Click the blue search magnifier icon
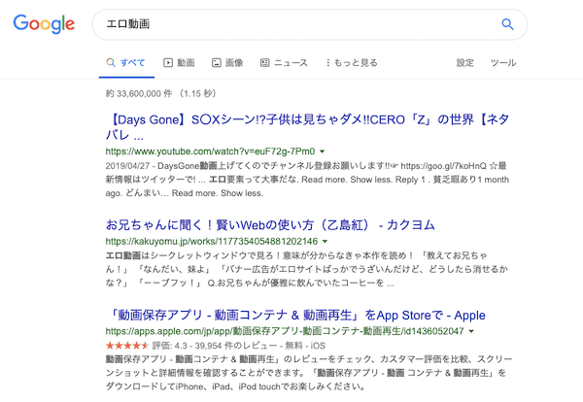This screenshot has width=583, height=402. tap(507, 24)
